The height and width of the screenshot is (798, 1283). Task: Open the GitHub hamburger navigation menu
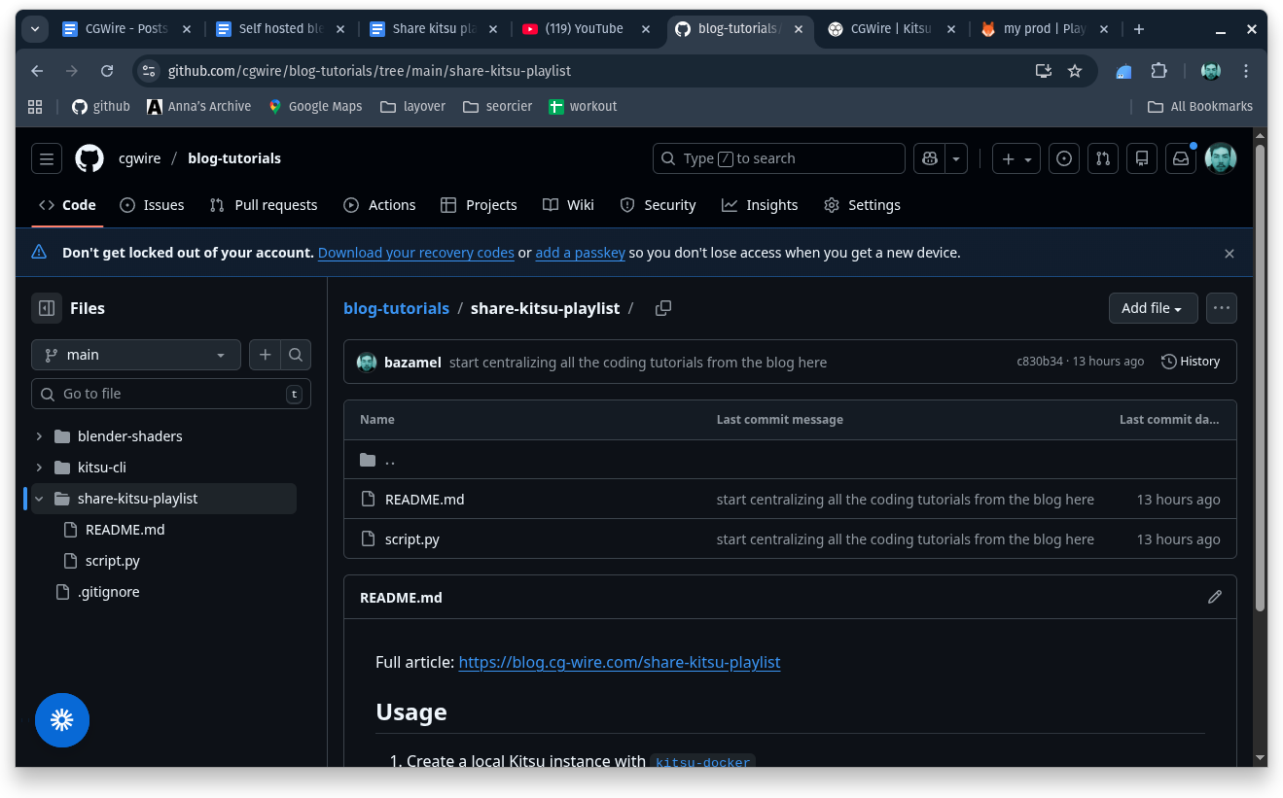[x=47, y=158]
